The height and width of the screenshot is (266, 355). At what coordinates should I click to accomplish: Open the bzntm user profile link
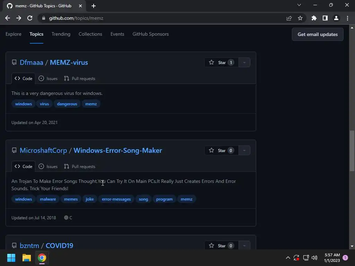[29, 246]
